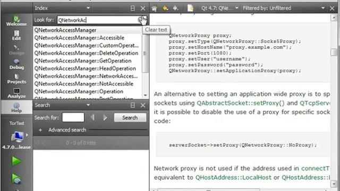Go to previous search query
Screen dimensions: 340x191
[92, 118]
